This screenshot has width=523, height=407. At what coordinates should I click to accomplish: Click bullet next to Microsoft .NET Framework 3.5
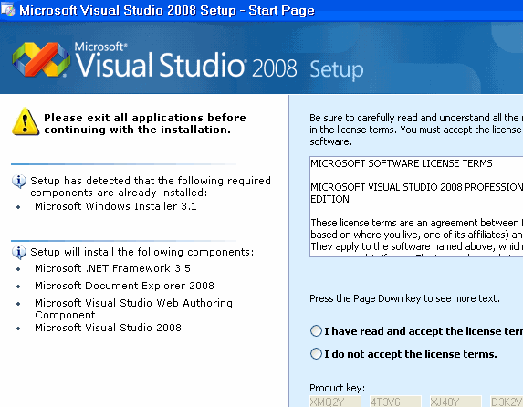(18, 269)
